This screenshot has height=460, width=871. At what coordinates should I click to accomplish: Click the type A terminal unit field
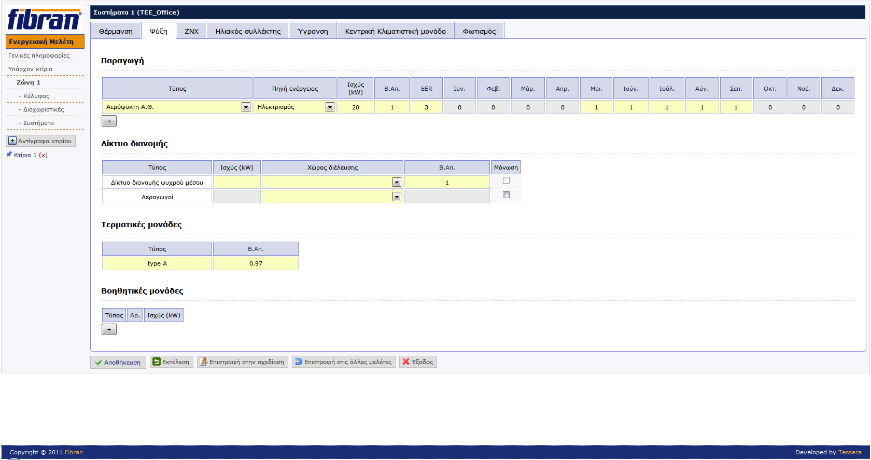[157, 263]
